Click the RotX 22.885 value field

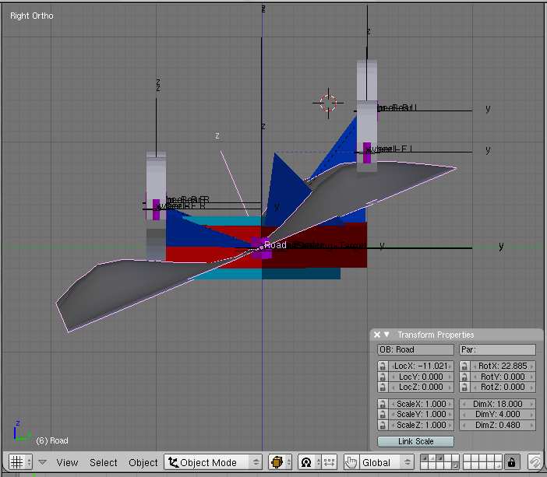[x=503, y=366]
